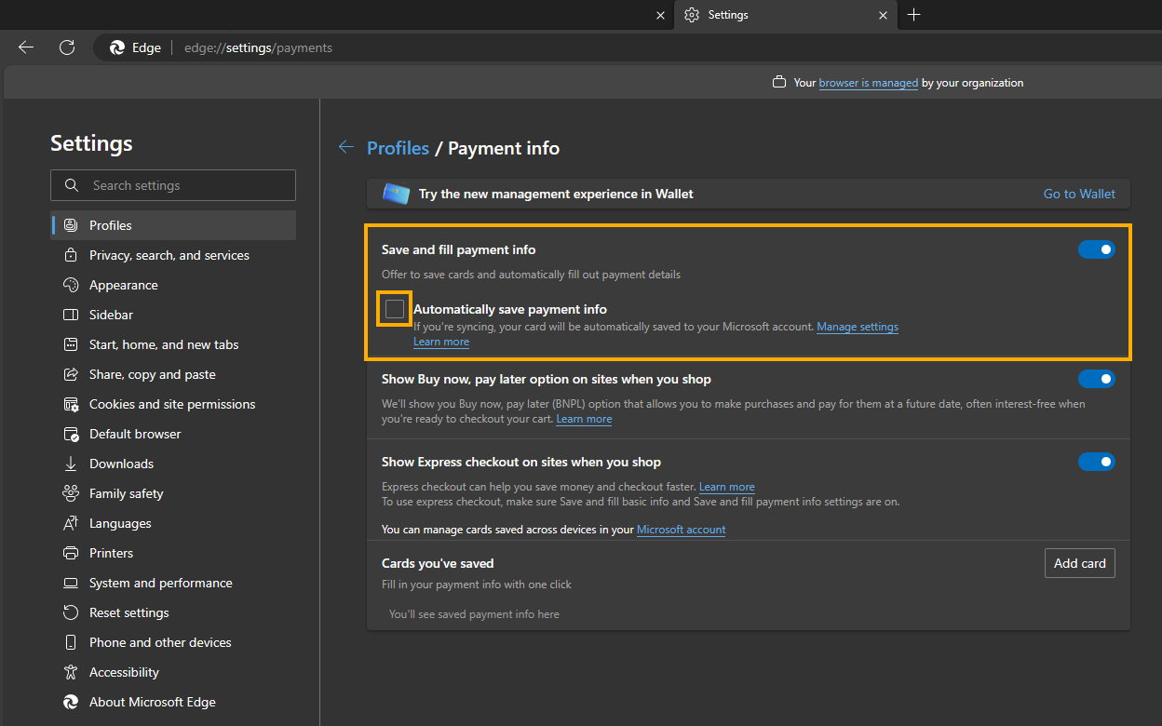
Task: Close the first untitled tab
Action: point(661,15)
